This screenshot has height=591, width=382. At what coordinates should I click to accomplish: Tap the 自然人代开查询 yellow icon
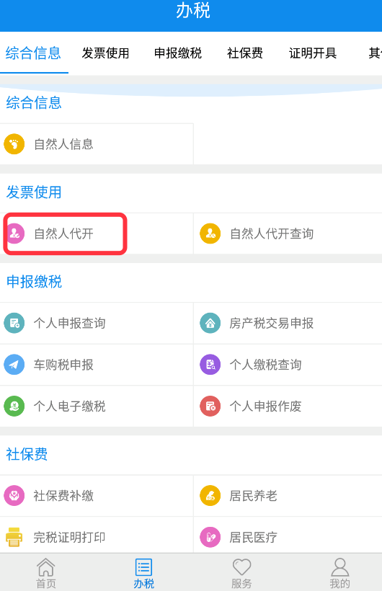210,234
